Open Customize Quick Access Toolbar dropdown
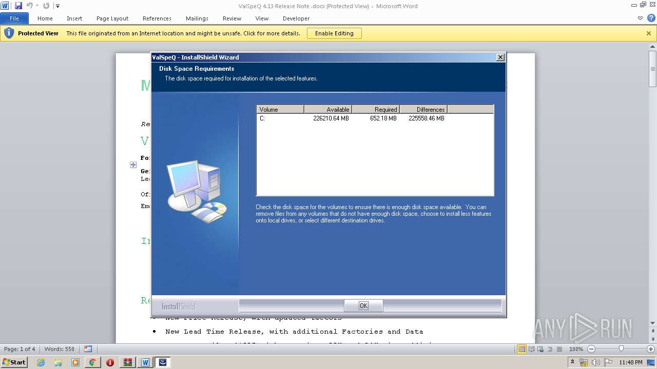This screenshot has height=369, width=657. pyautogui.click(x=57, y=6)
